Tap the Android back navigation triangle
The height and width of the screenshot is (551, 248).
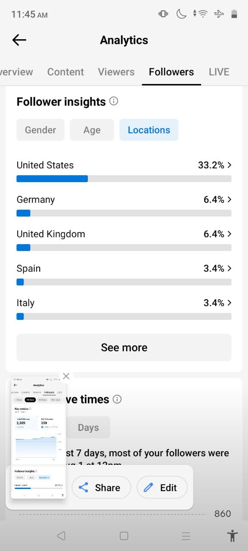61,536
